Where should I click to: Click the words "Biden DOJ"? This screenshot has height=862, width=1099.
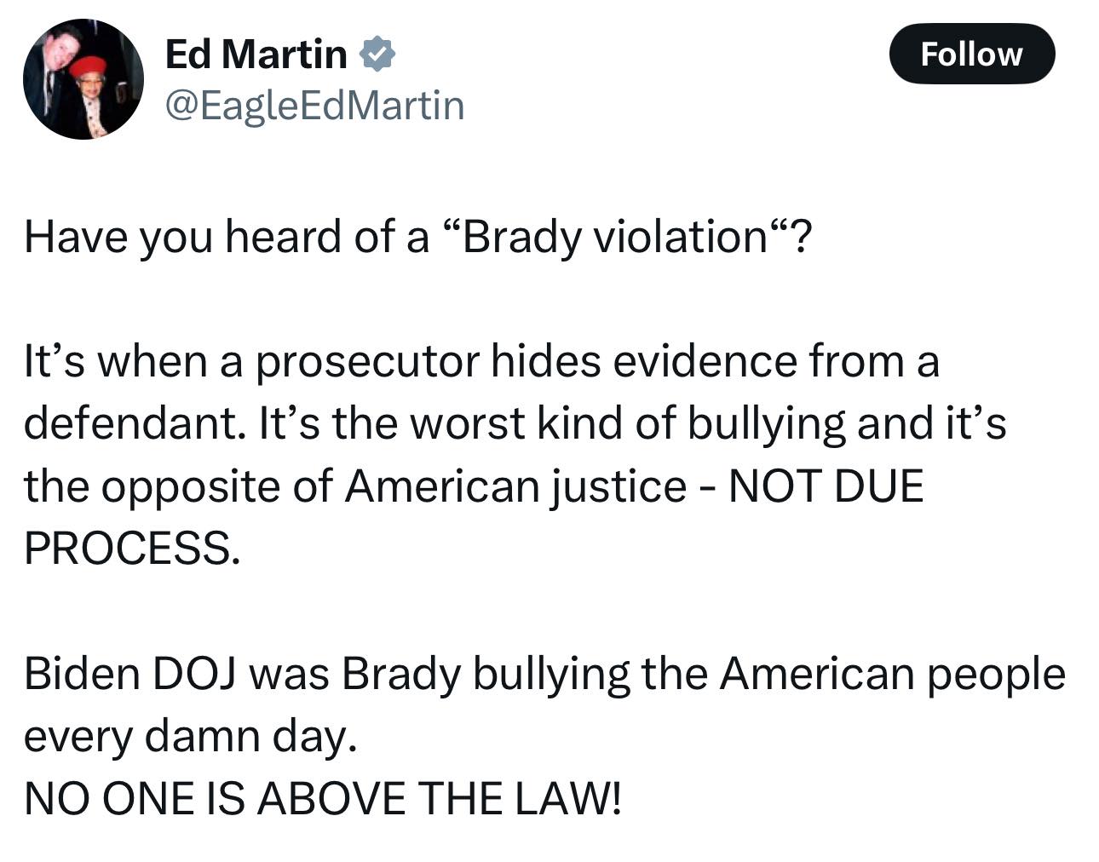133,674
